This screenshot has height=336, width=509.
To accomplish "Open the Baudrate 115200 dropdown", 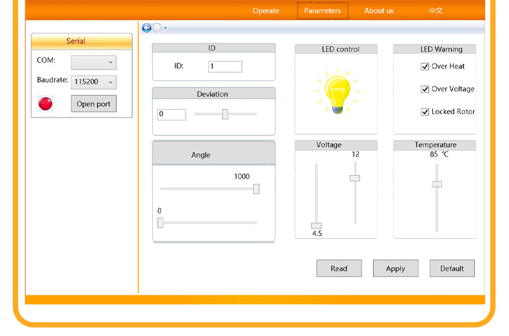I will point(93,82).
